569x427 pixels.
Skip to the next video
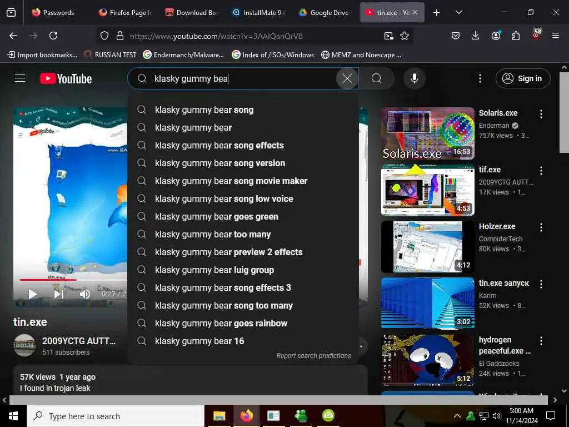pyautogui.click(x=59, y=294)
